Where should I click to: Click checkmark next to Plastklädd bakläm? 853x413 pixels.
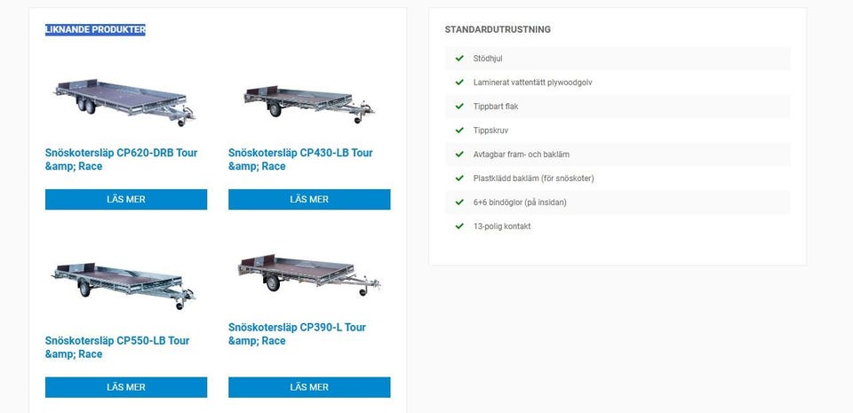coord(459,179)
